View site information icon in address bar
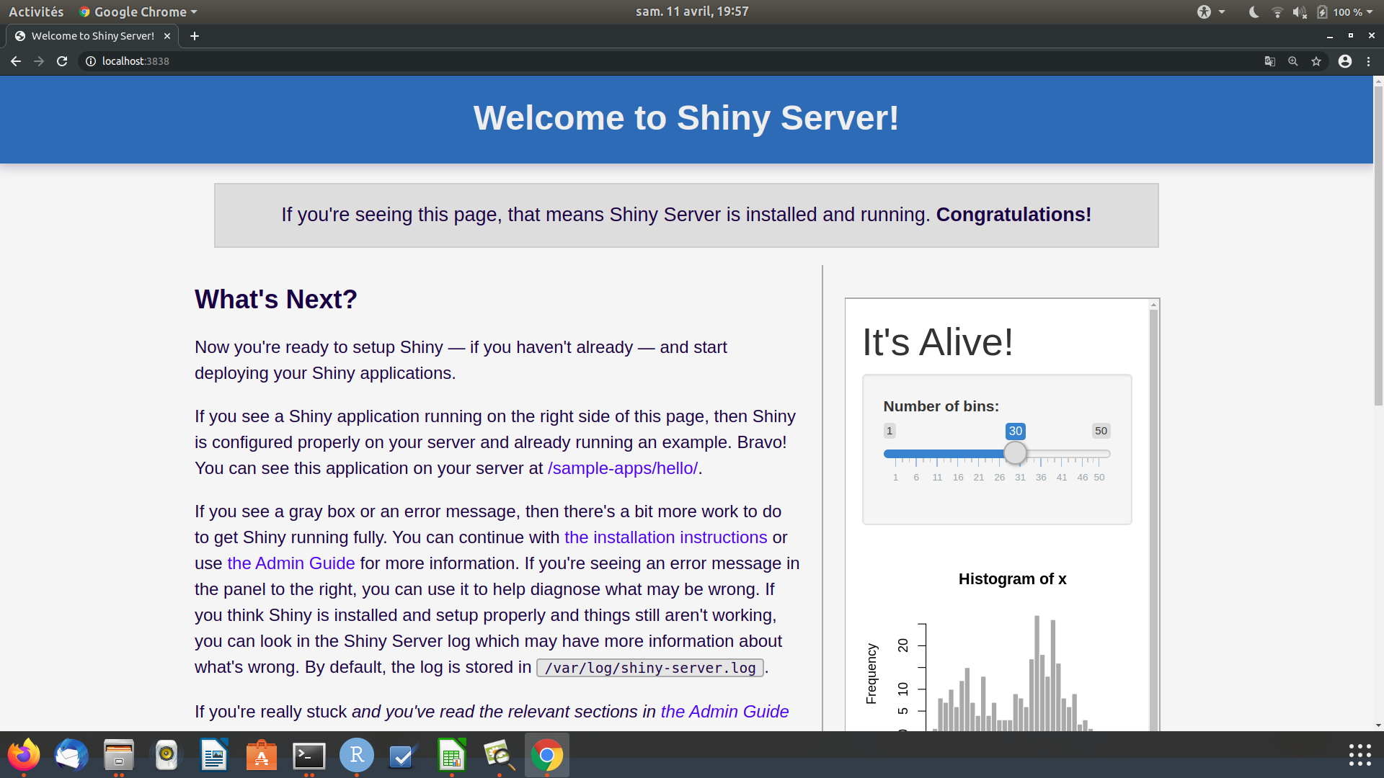The image size is (1384, 778). coord(91,61)
